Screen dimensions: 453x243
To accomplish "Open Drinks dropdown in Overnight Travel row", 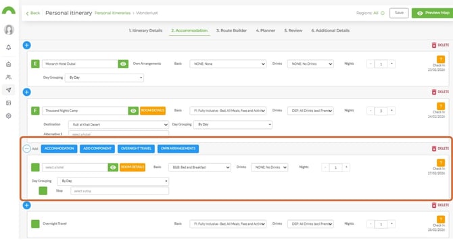I will coord(310,224).
